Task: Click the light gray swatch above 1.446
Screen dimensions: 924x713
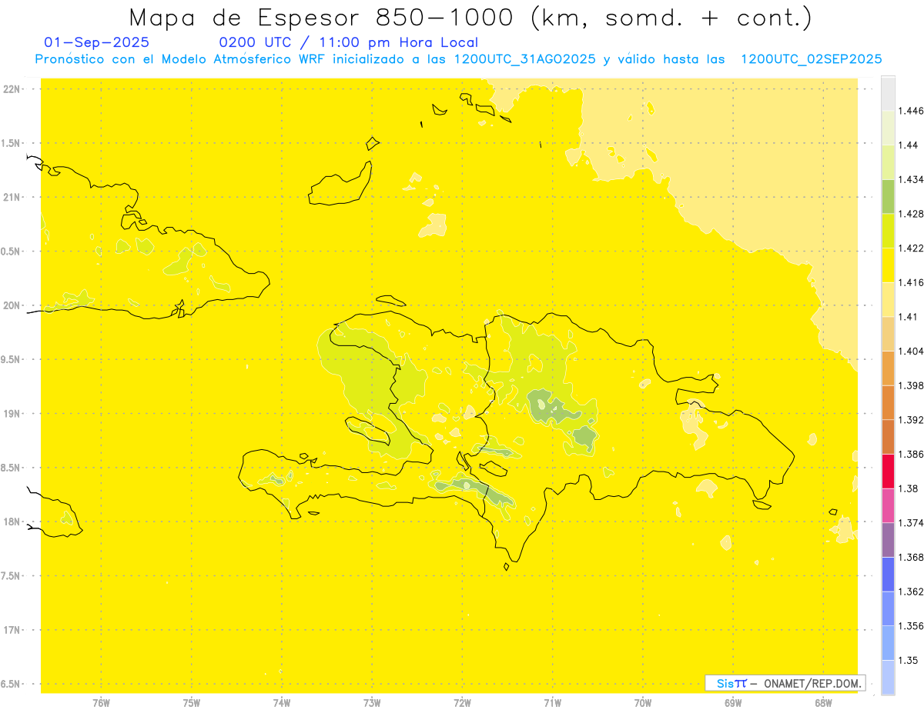Action: [888, 94]
